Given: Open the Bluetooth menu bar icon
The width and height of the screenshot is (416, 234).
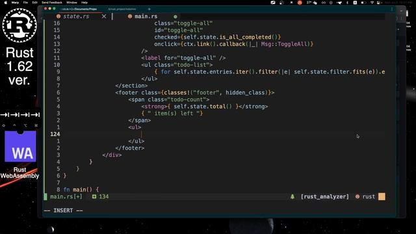Looking at the screenshot, I should point(347,3).
